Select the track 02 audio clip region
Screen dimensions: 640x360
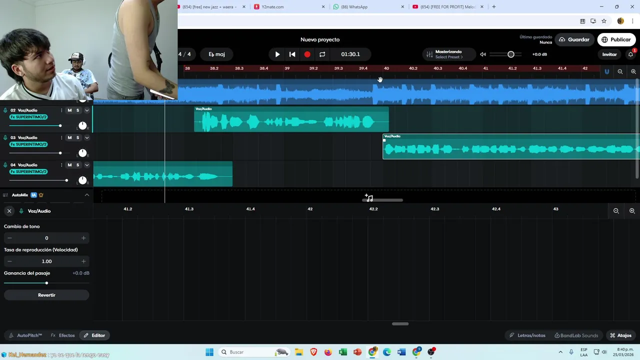pos(291,119)
